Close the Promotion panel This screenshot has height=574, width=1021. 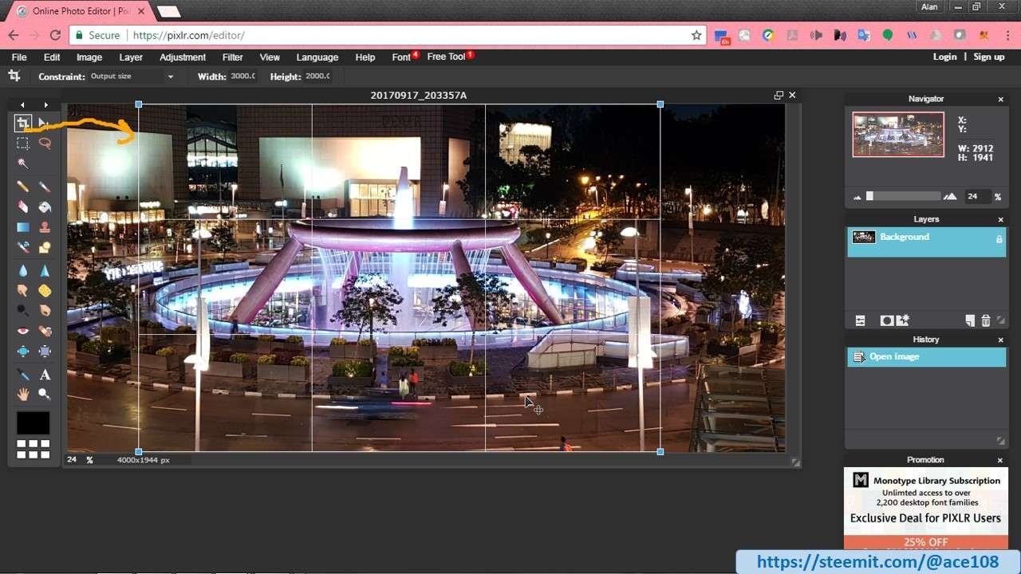(x=1001, y=461)
